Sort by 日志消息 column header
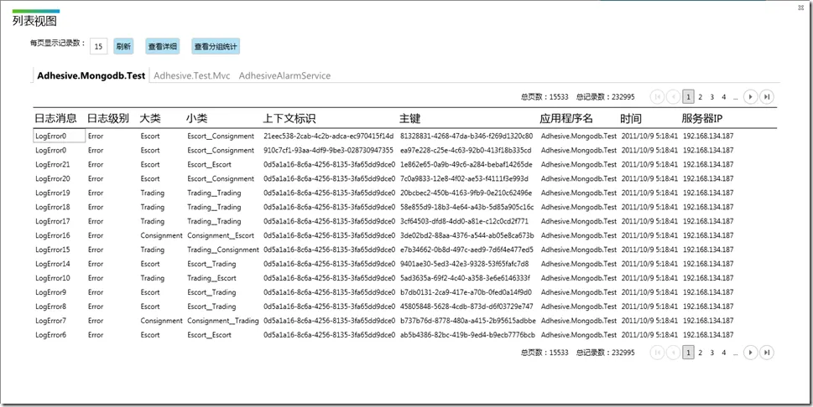 pyautogui.click(x=55, y=119)
